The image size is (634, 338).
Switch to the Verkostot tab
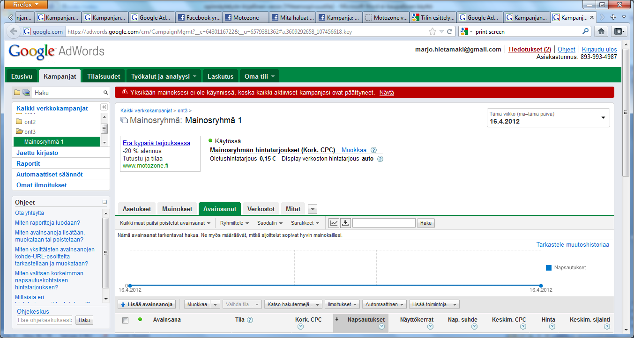click(x=261, y=209)
